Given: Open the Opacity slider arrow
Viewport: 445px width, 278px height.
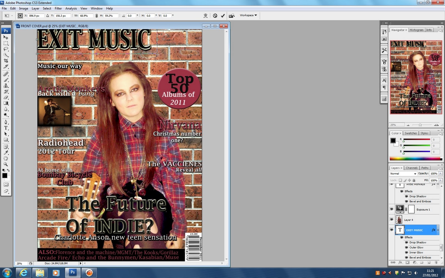Looking at the screenshot, I should 440,173.
